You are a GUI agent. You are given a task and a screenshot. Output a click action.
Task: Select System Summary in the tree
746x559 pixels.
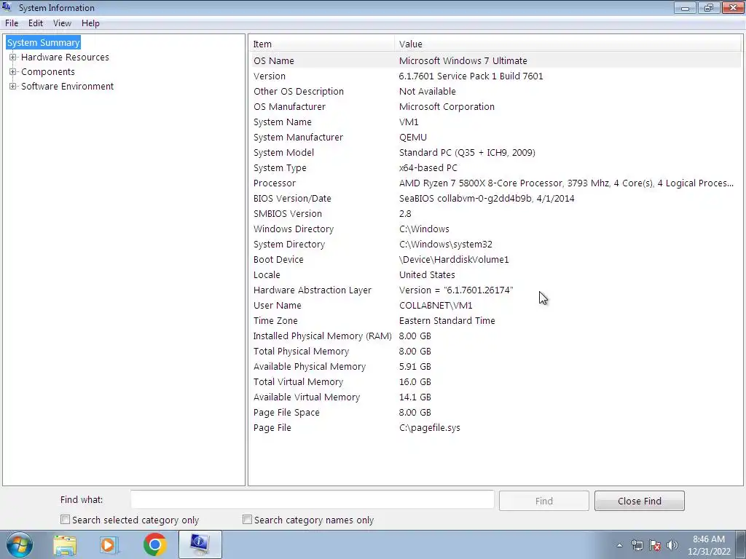coord(43,42)
